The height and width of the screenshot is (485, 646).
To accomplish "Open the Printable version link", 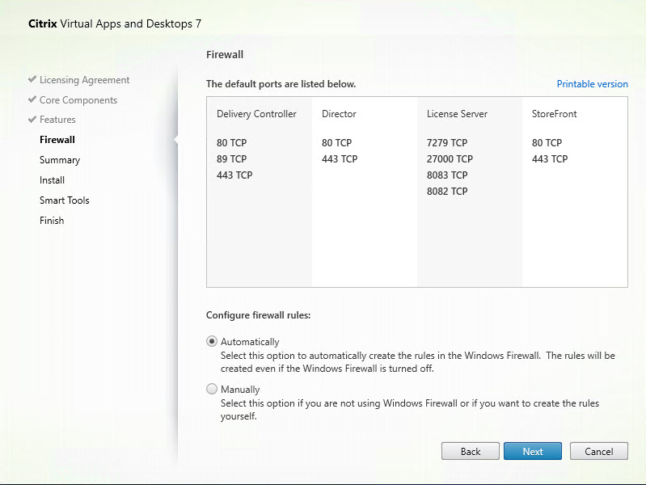I will 593,84.
